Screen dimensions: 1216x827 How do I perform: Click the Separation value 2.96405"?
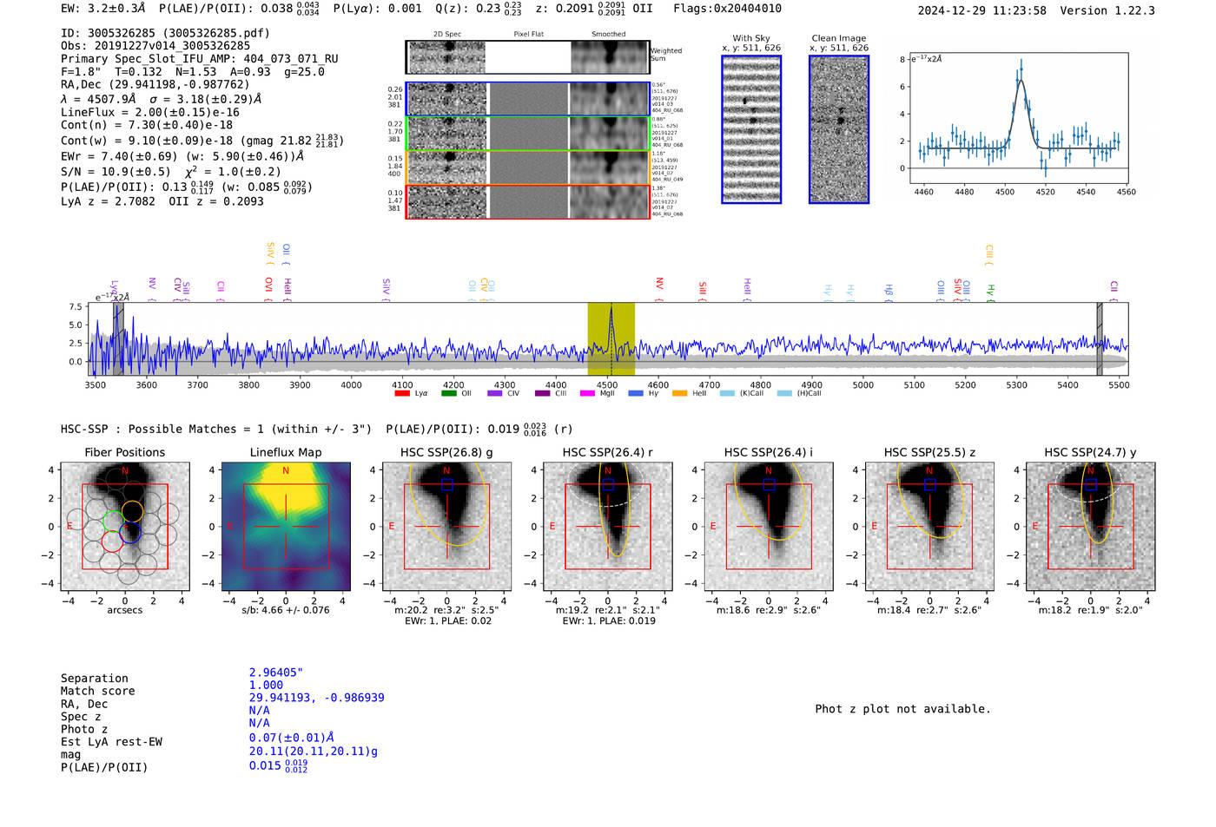pyautogui.click(x=276, y=673)
